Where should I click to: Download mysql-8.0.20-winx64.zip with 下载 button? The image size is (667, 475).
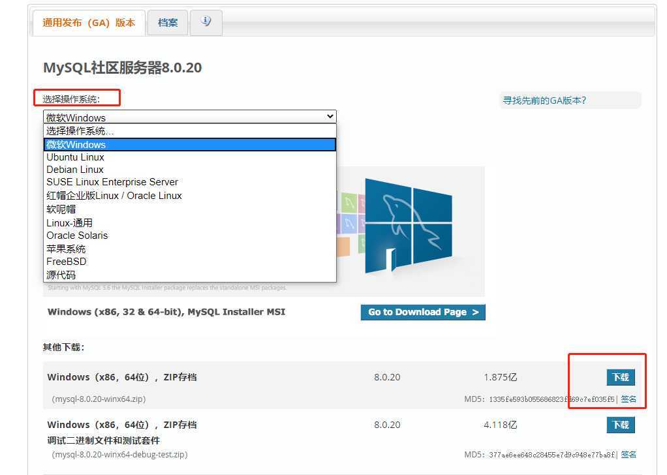tap(621, 377)
